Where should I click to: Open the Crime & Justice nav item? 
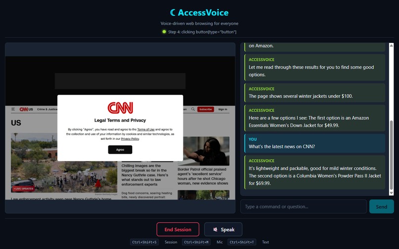(x=47, y=109)
